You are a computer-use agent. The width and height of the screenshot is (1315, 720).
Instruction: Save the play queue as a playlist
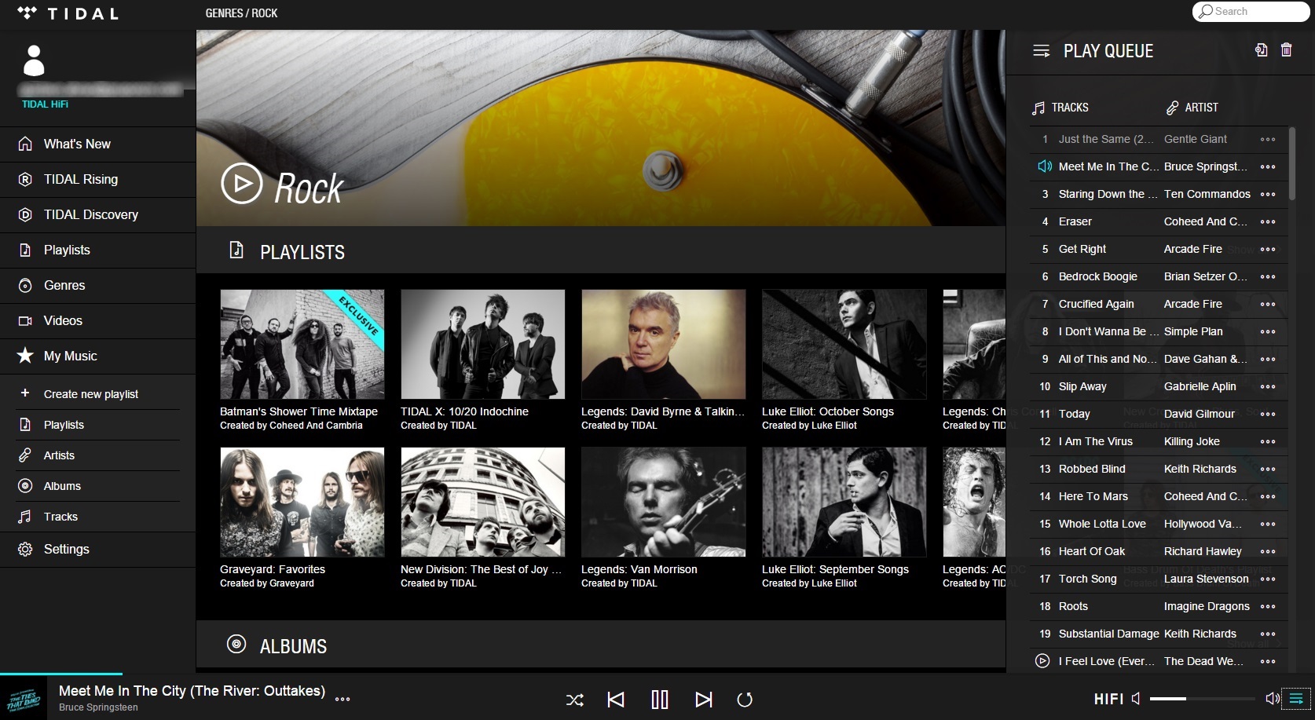pos(1261,50)
